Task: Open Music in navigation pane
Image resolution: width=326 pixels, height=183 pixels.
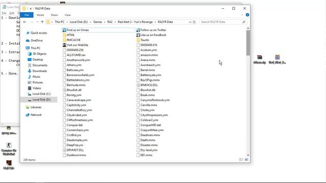Action: pyautogui.click(x=34, y=77)
